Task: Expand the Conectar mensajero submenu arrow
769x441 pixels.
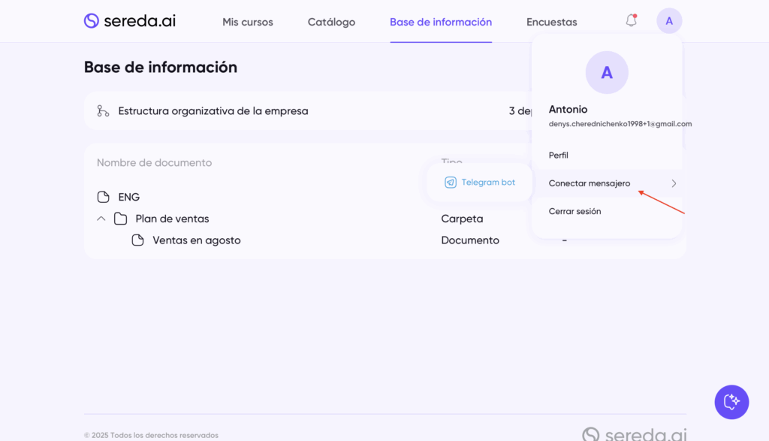Action: (x=673, y=183)
